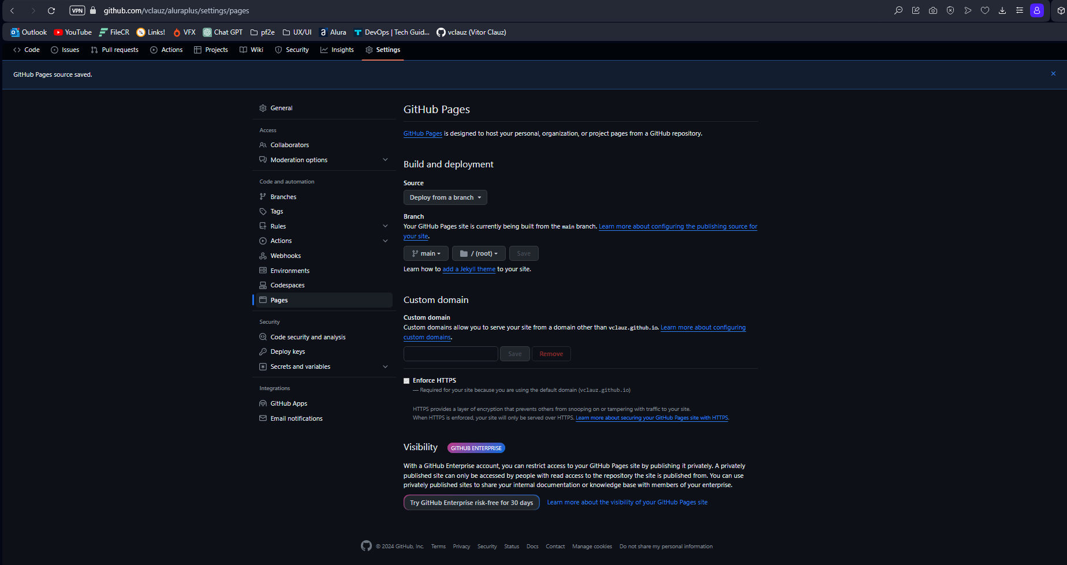The image size is (1067, 565).
Task: Expand the Rules section chevron
Action: 385,226
